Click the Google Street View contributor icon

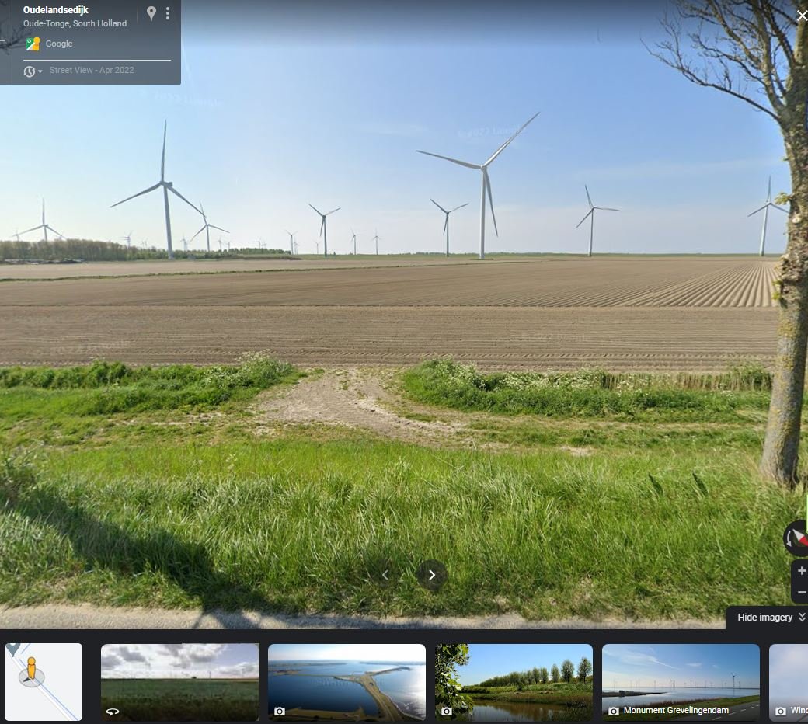pyautogui.click(x=33, y=44)
